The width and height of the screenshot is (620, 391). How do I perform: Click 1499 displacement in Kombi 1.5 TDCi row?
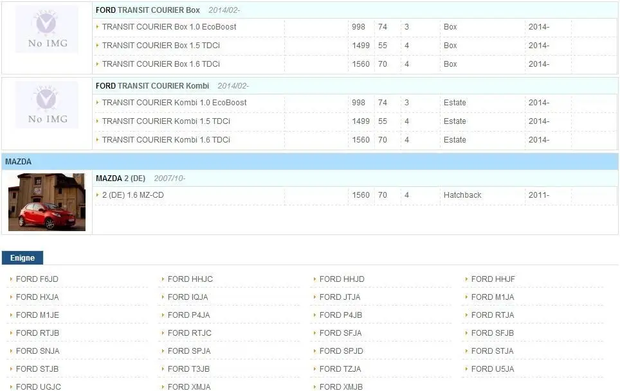tap(361, 121)
